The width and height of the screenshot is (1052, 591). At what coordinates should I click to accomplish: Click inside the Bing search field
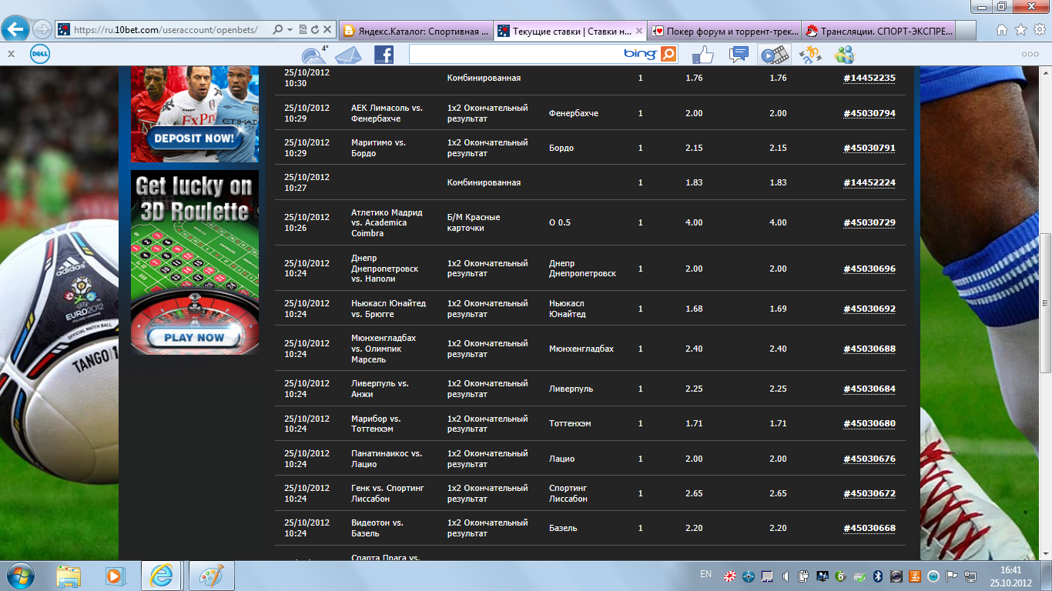click(x=516, y=54)
